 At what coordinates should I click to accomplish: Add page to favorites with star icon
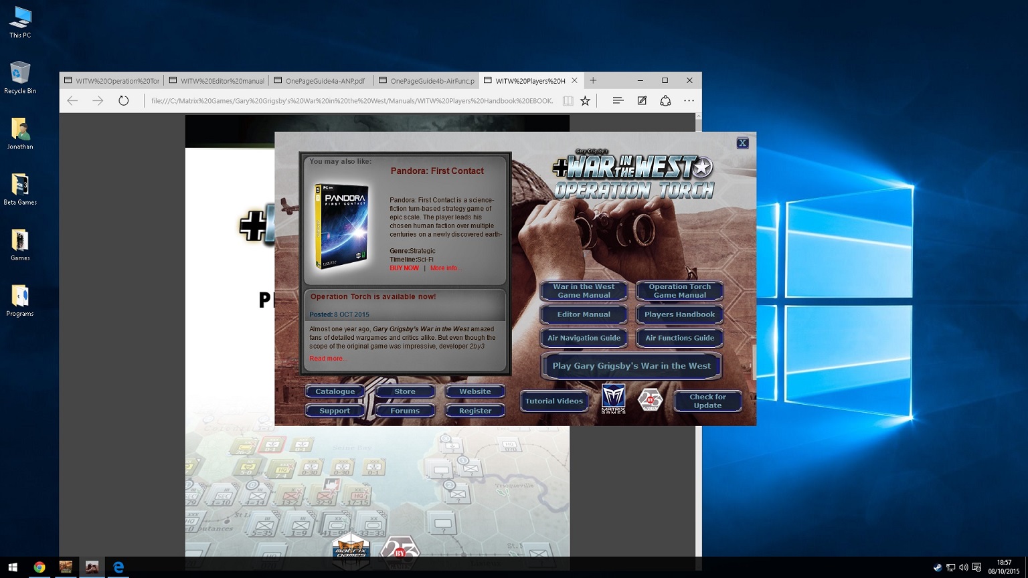pos(586,101)
